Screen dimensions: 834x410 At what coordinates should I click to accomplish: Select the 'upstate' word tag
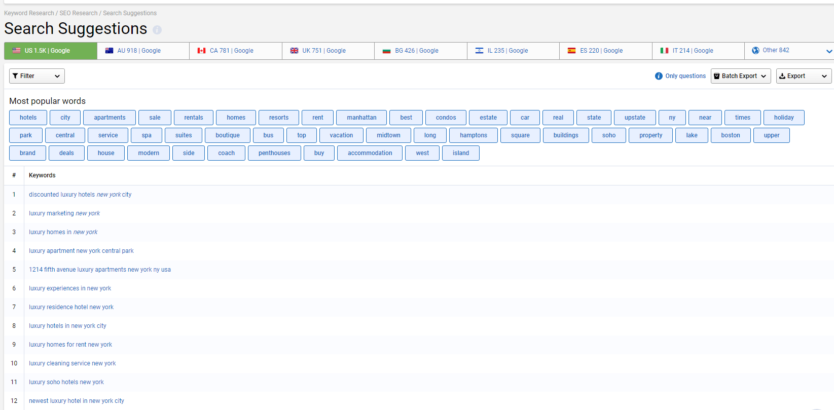point(635,118)
